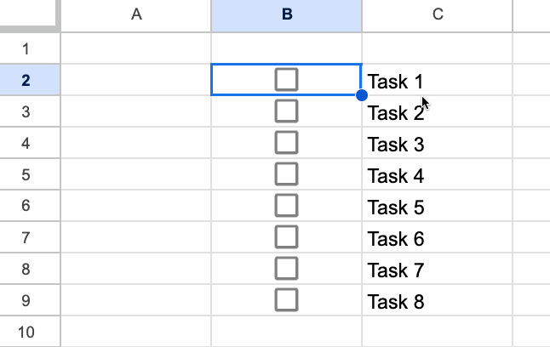Select row 10 header
Image resolution: width=550 pixels, height=347 pixels.
[x=25, y=331]
